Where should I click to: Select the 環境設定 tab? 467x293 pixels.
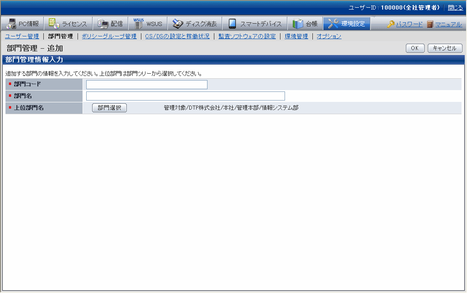point(347,24)
